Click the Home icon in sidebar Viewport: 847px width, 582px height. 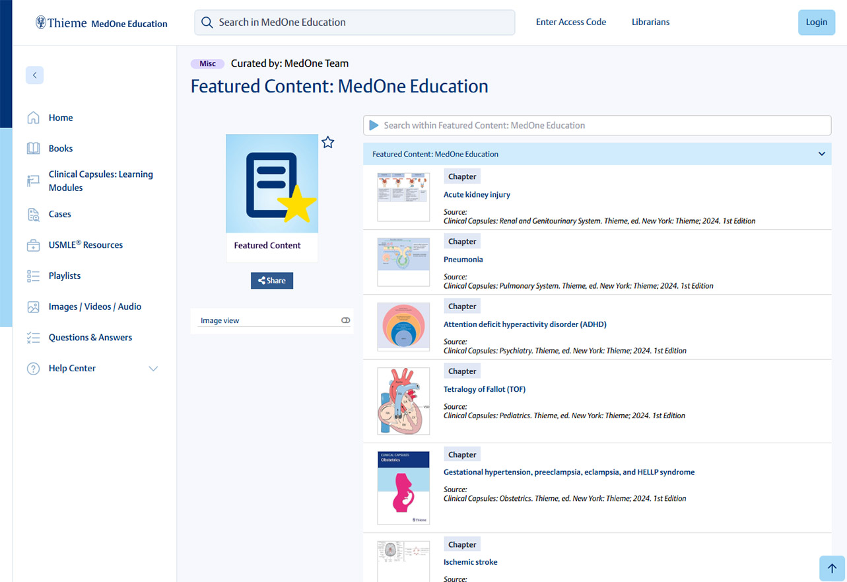coord(33,118)
